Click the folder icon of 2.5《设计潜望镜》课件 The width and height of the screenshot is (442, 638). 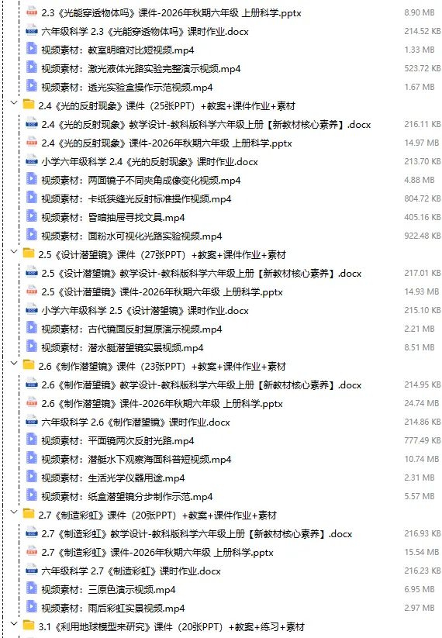coord(29,254)
